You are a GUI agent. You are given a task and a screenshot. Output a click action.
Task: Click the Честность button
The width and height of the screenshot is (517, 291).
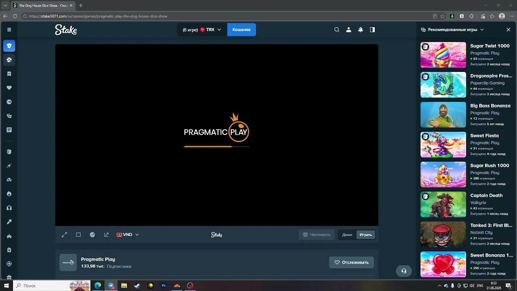click(317, 235)
